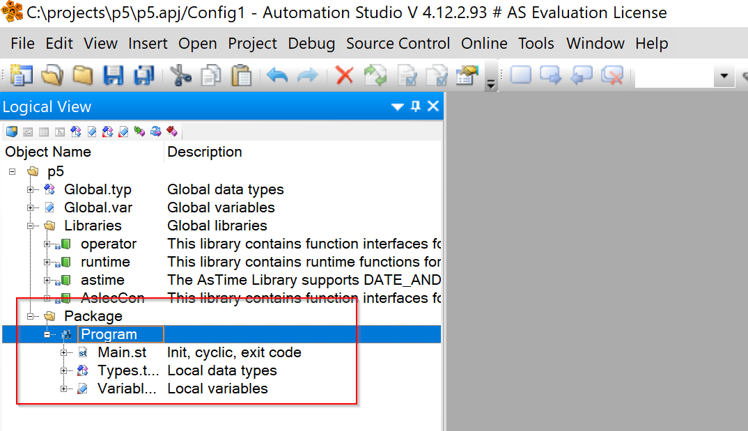Click the red-arrow icon in Logical View toolbar
Image resolution: width=748 pixels, height=431 pixels.
pos(172,132)
